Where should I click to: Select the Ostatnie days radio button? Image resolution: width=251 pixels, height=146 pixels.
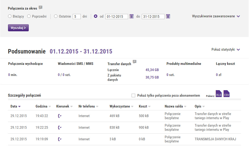tap(56, 16)
